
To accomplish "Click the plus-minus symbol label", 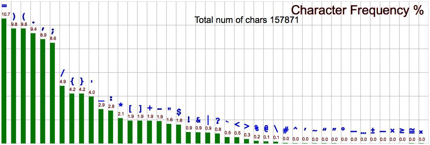I will [373, 131].
